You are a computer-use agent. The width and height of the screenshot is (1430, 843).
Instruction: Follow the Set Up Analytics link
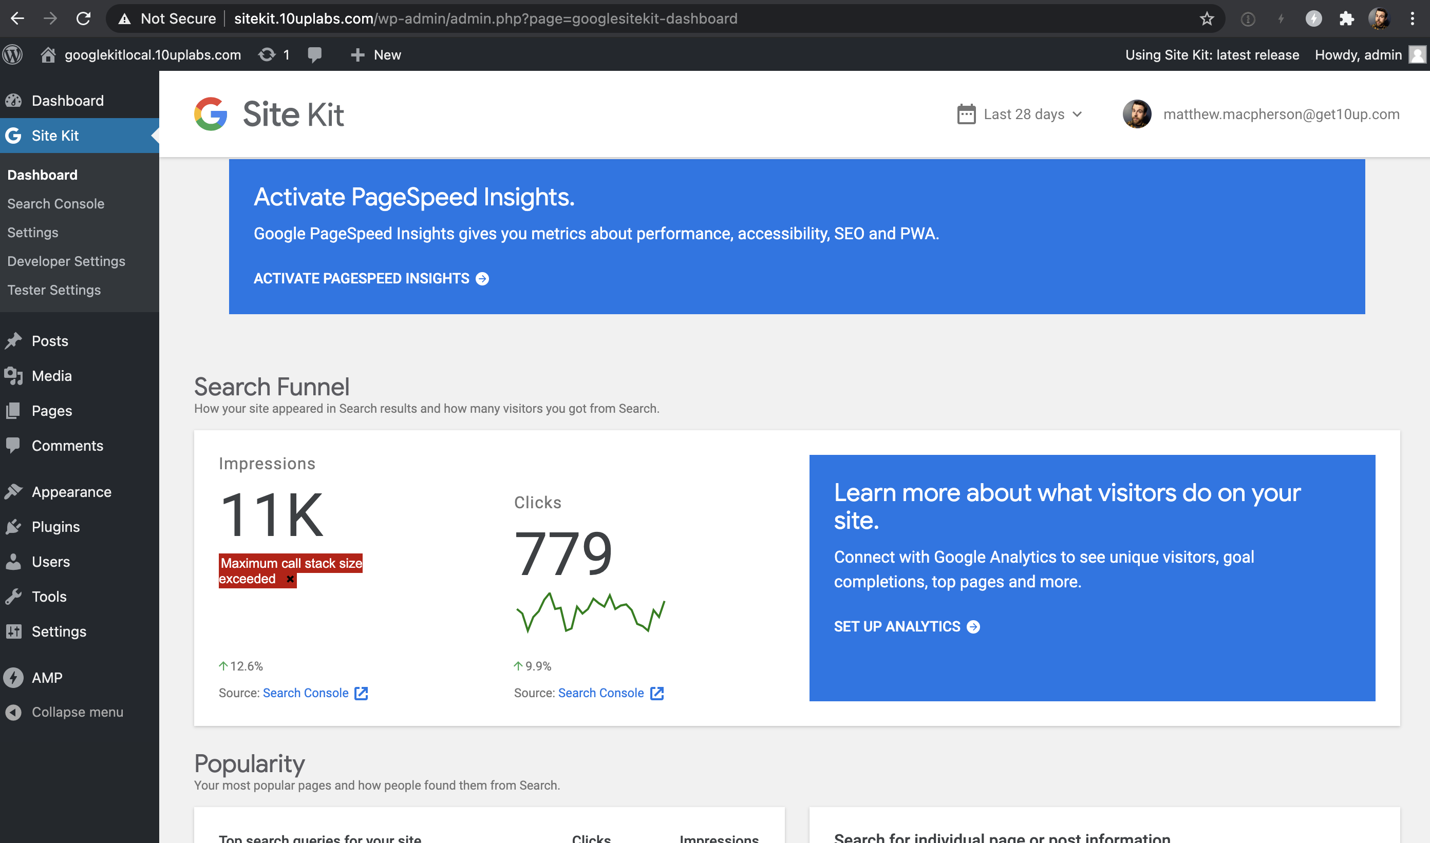click(907, 626)
